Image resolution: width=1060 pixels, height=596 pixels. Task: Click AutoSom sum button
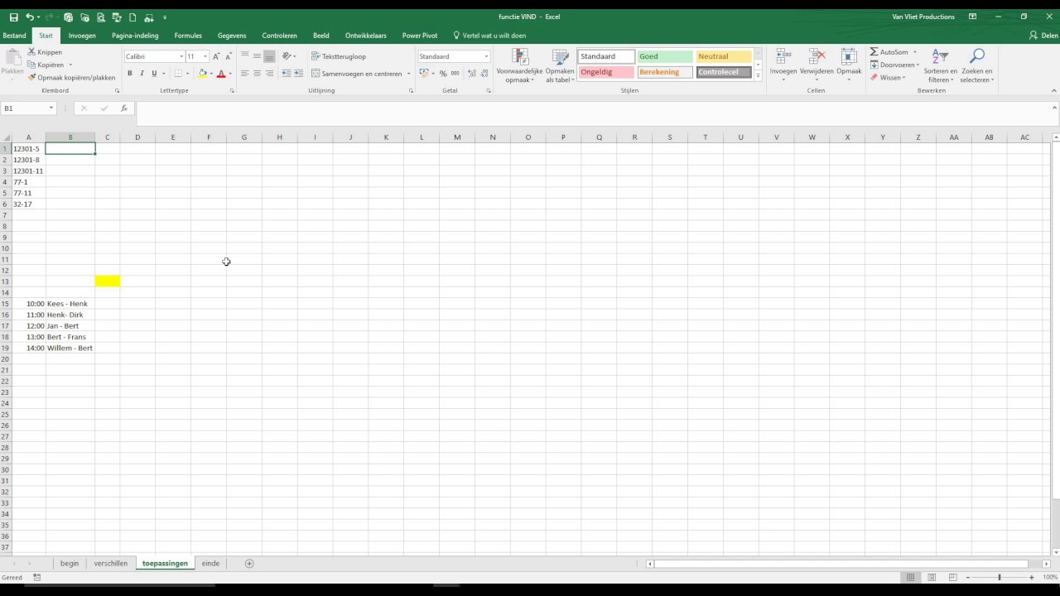point(889,52)
